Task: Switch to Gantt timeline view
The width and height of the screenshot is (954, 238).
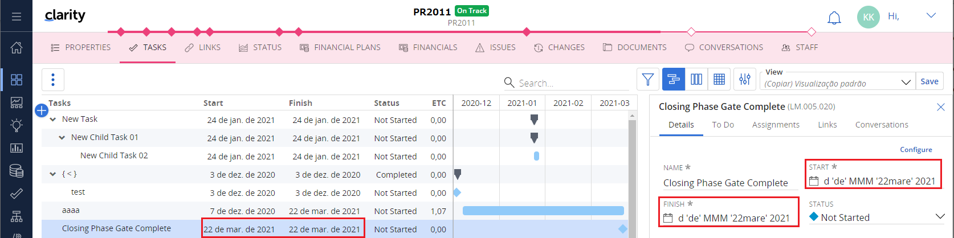Action: coord(673,80)
